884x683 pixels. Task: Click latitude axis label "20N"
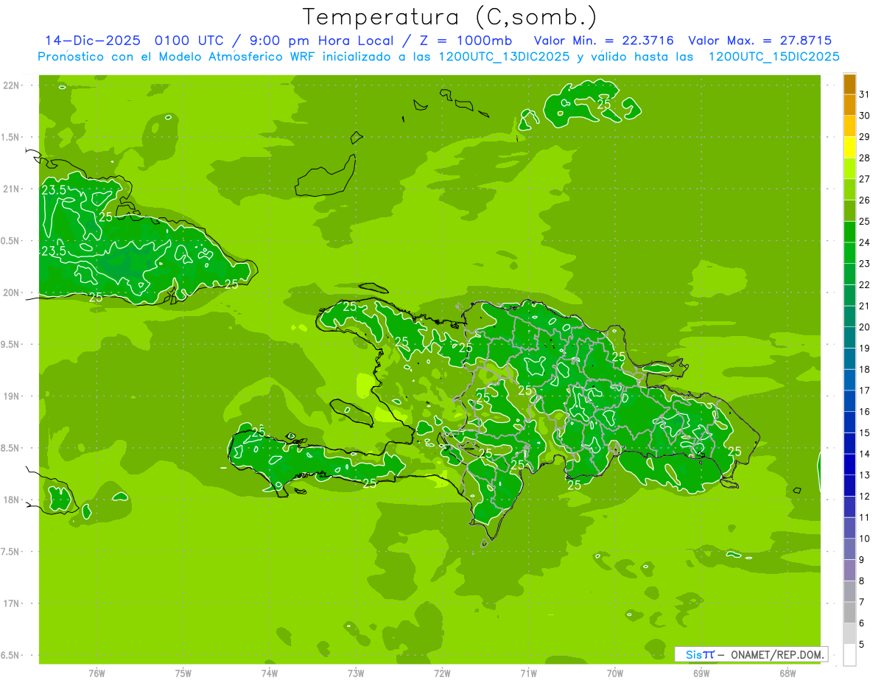point(13,293)
